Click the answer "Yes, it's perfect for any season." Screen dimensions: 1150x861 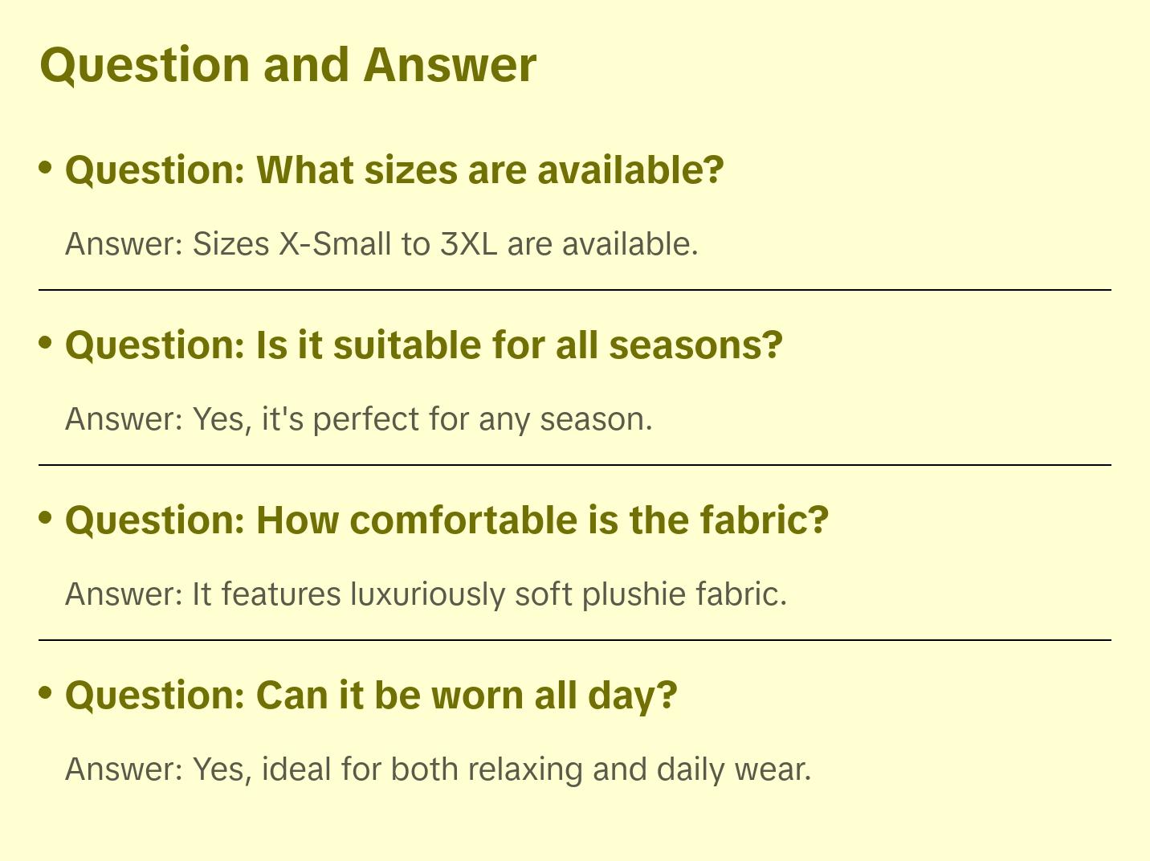point(358,419)
